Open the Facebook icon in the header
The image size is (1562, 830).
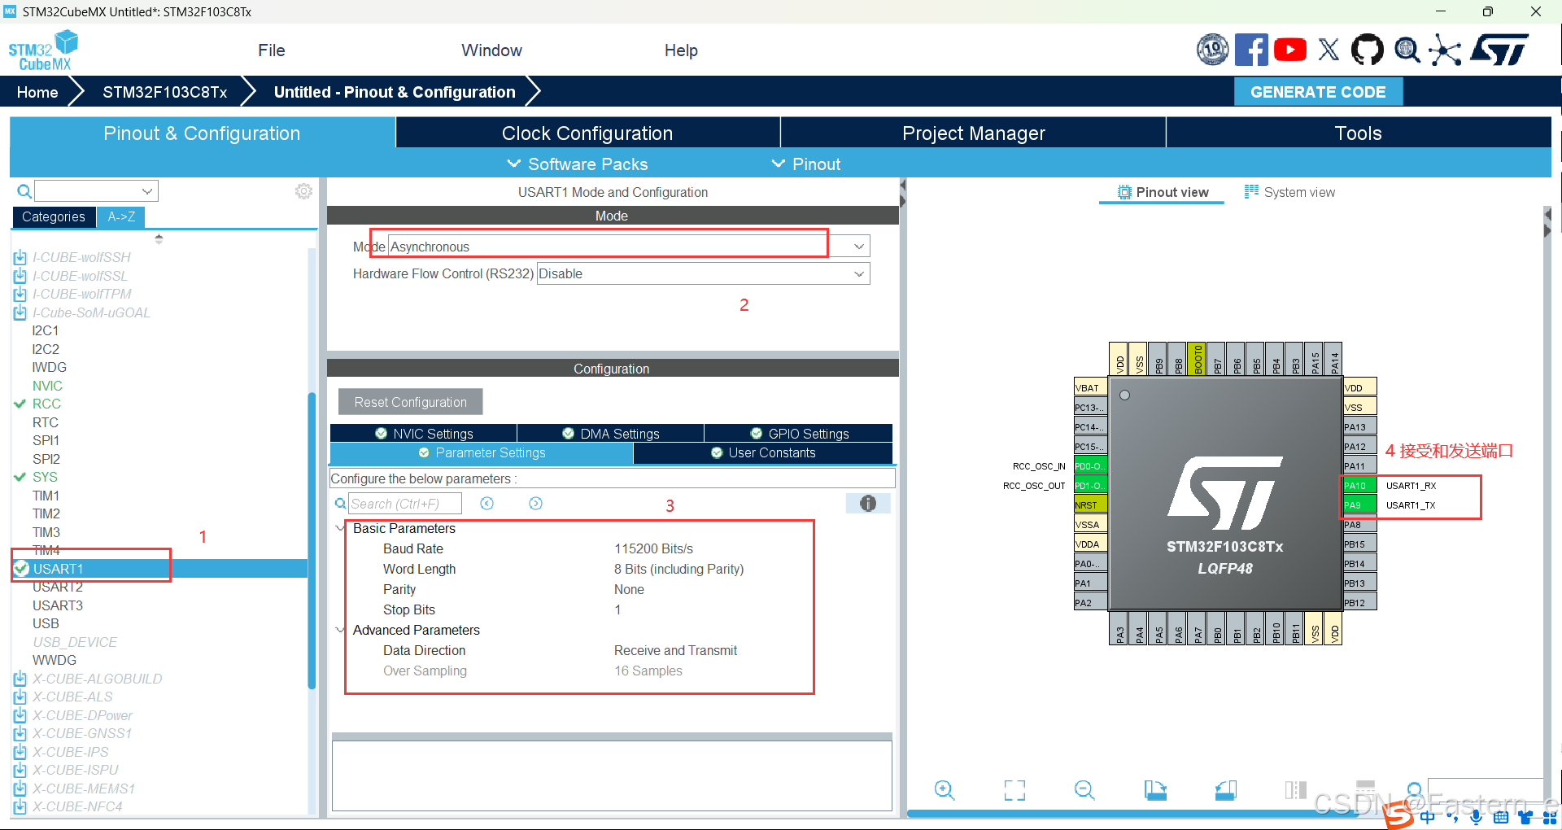1251,50
